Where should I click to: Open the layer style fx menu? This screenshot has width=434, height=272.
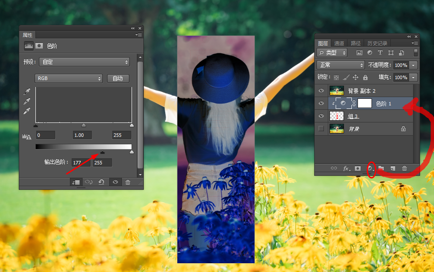(x=346, y=168)
